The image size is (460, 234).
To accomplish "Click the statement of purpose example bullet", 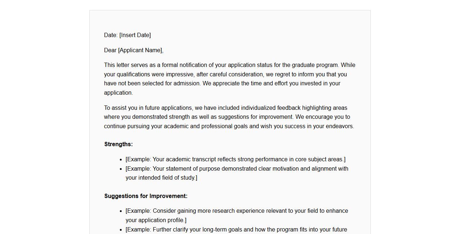I will click(237, 169).
